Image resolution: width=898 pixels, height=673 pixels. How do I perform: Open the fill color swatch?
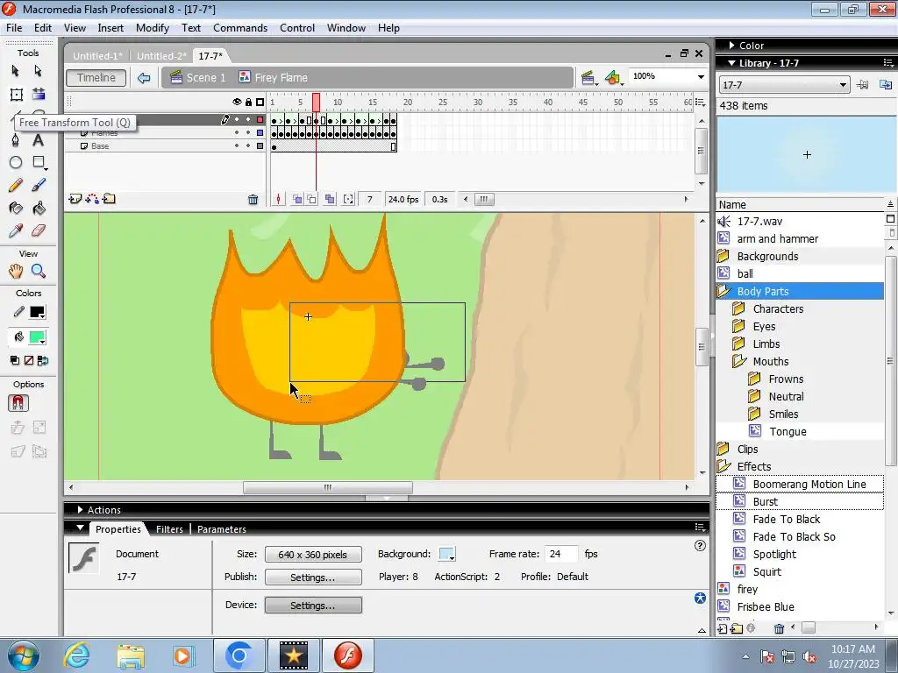click(x=38, y=337)
